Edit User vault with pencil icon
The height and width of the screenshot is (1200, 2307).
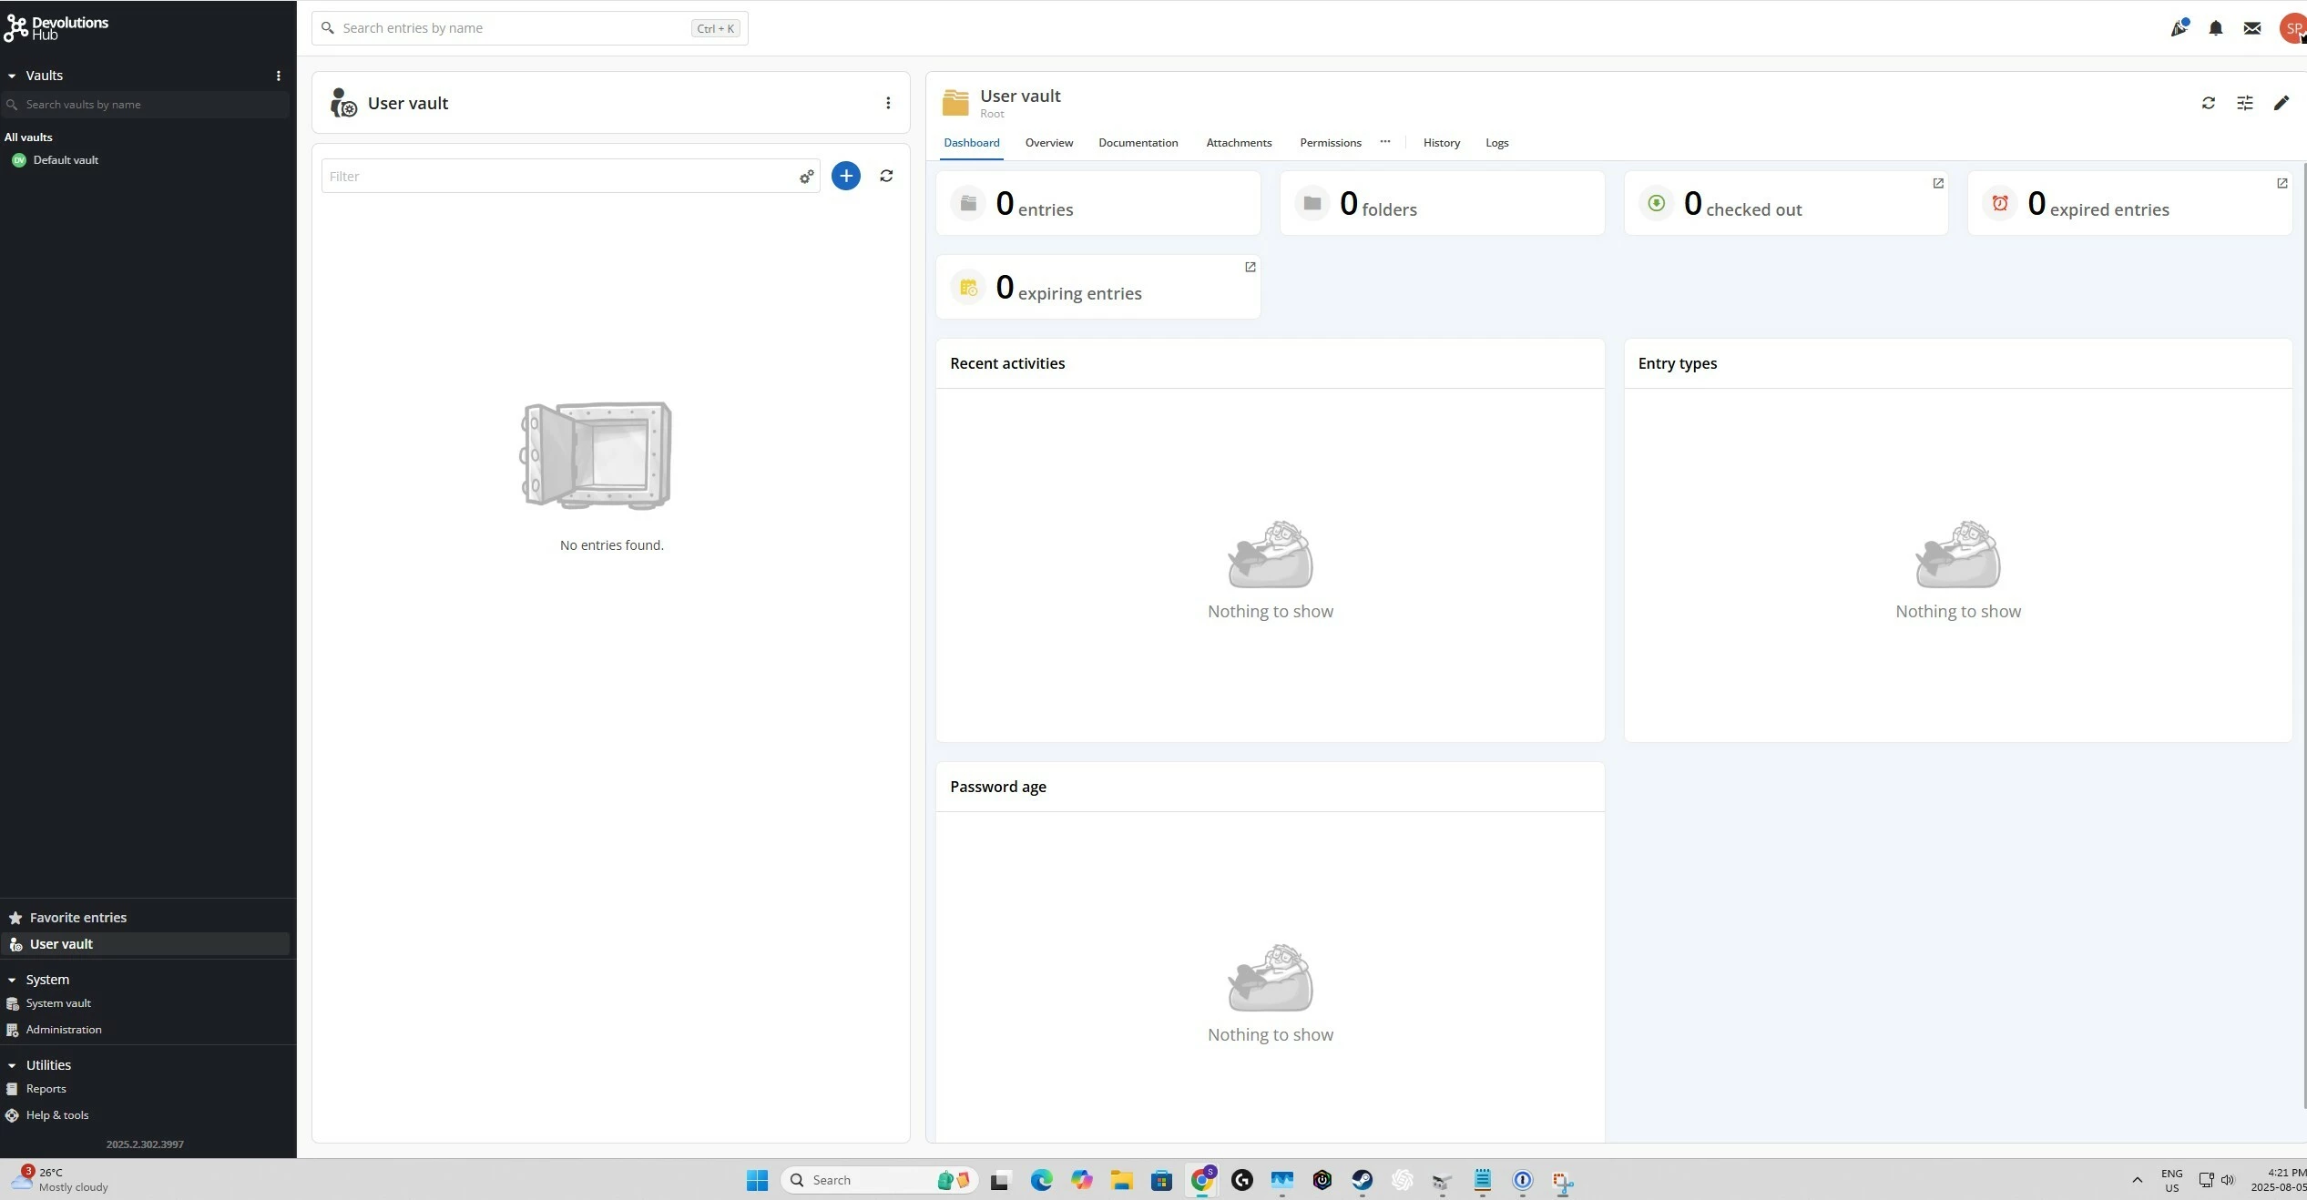tap(2281, 103)
